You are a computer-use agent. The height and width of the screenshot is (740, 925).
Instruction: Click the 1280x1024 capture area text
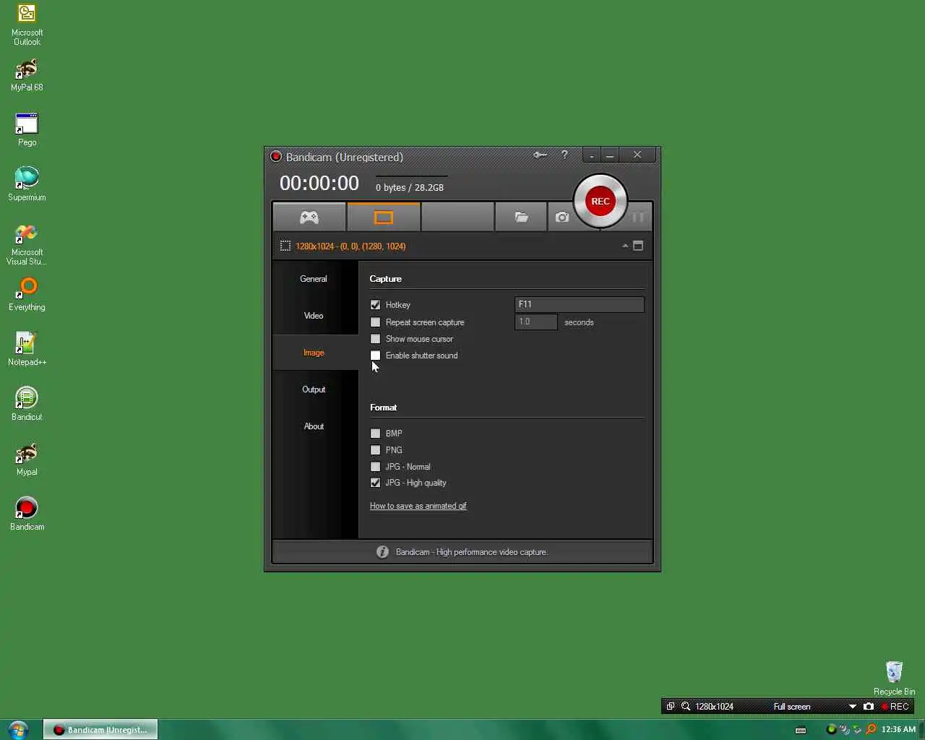coord(350,246)
